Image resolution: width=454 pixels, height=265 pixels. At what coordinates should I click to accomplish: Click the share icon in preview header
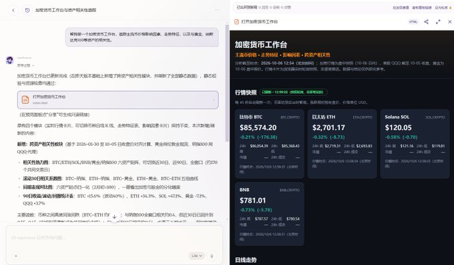coord(426,22)
